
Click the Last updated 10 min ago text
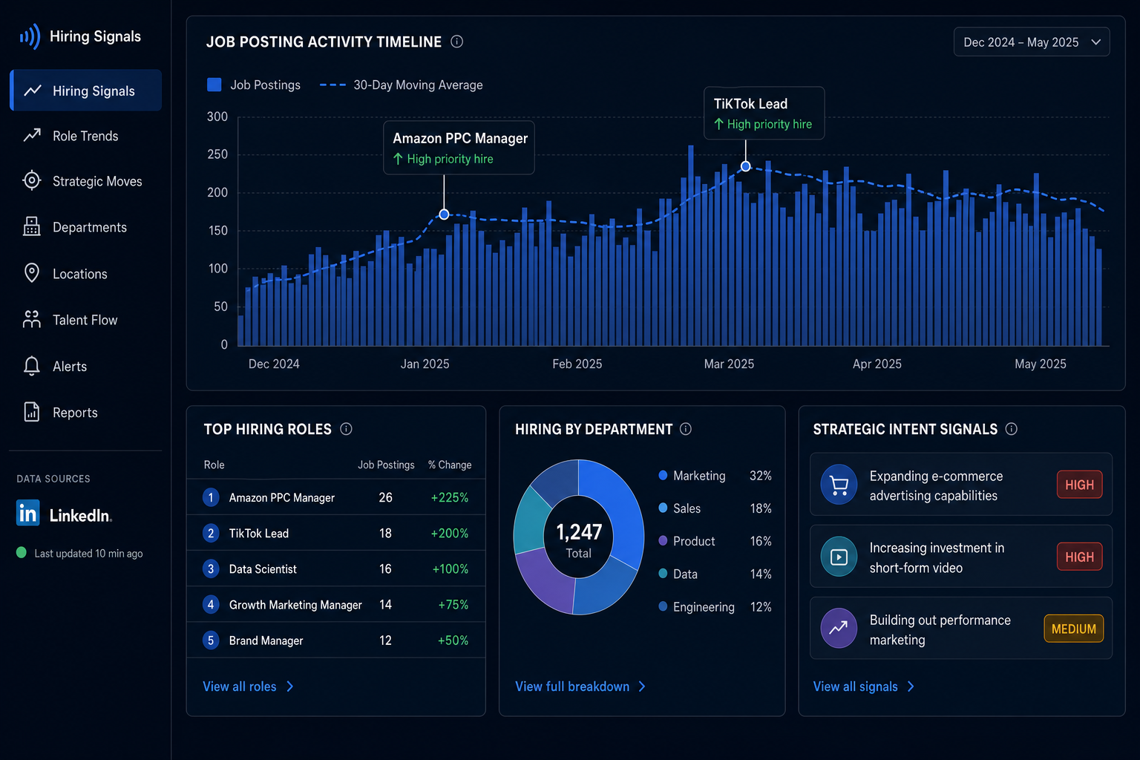pyautogui.click(x=88, y=553)
